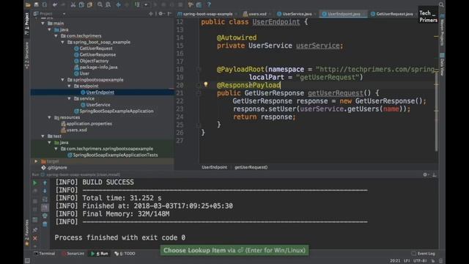469x264 pixels.
Task: Collapse the endpoint package
Action: pos(70,87)
